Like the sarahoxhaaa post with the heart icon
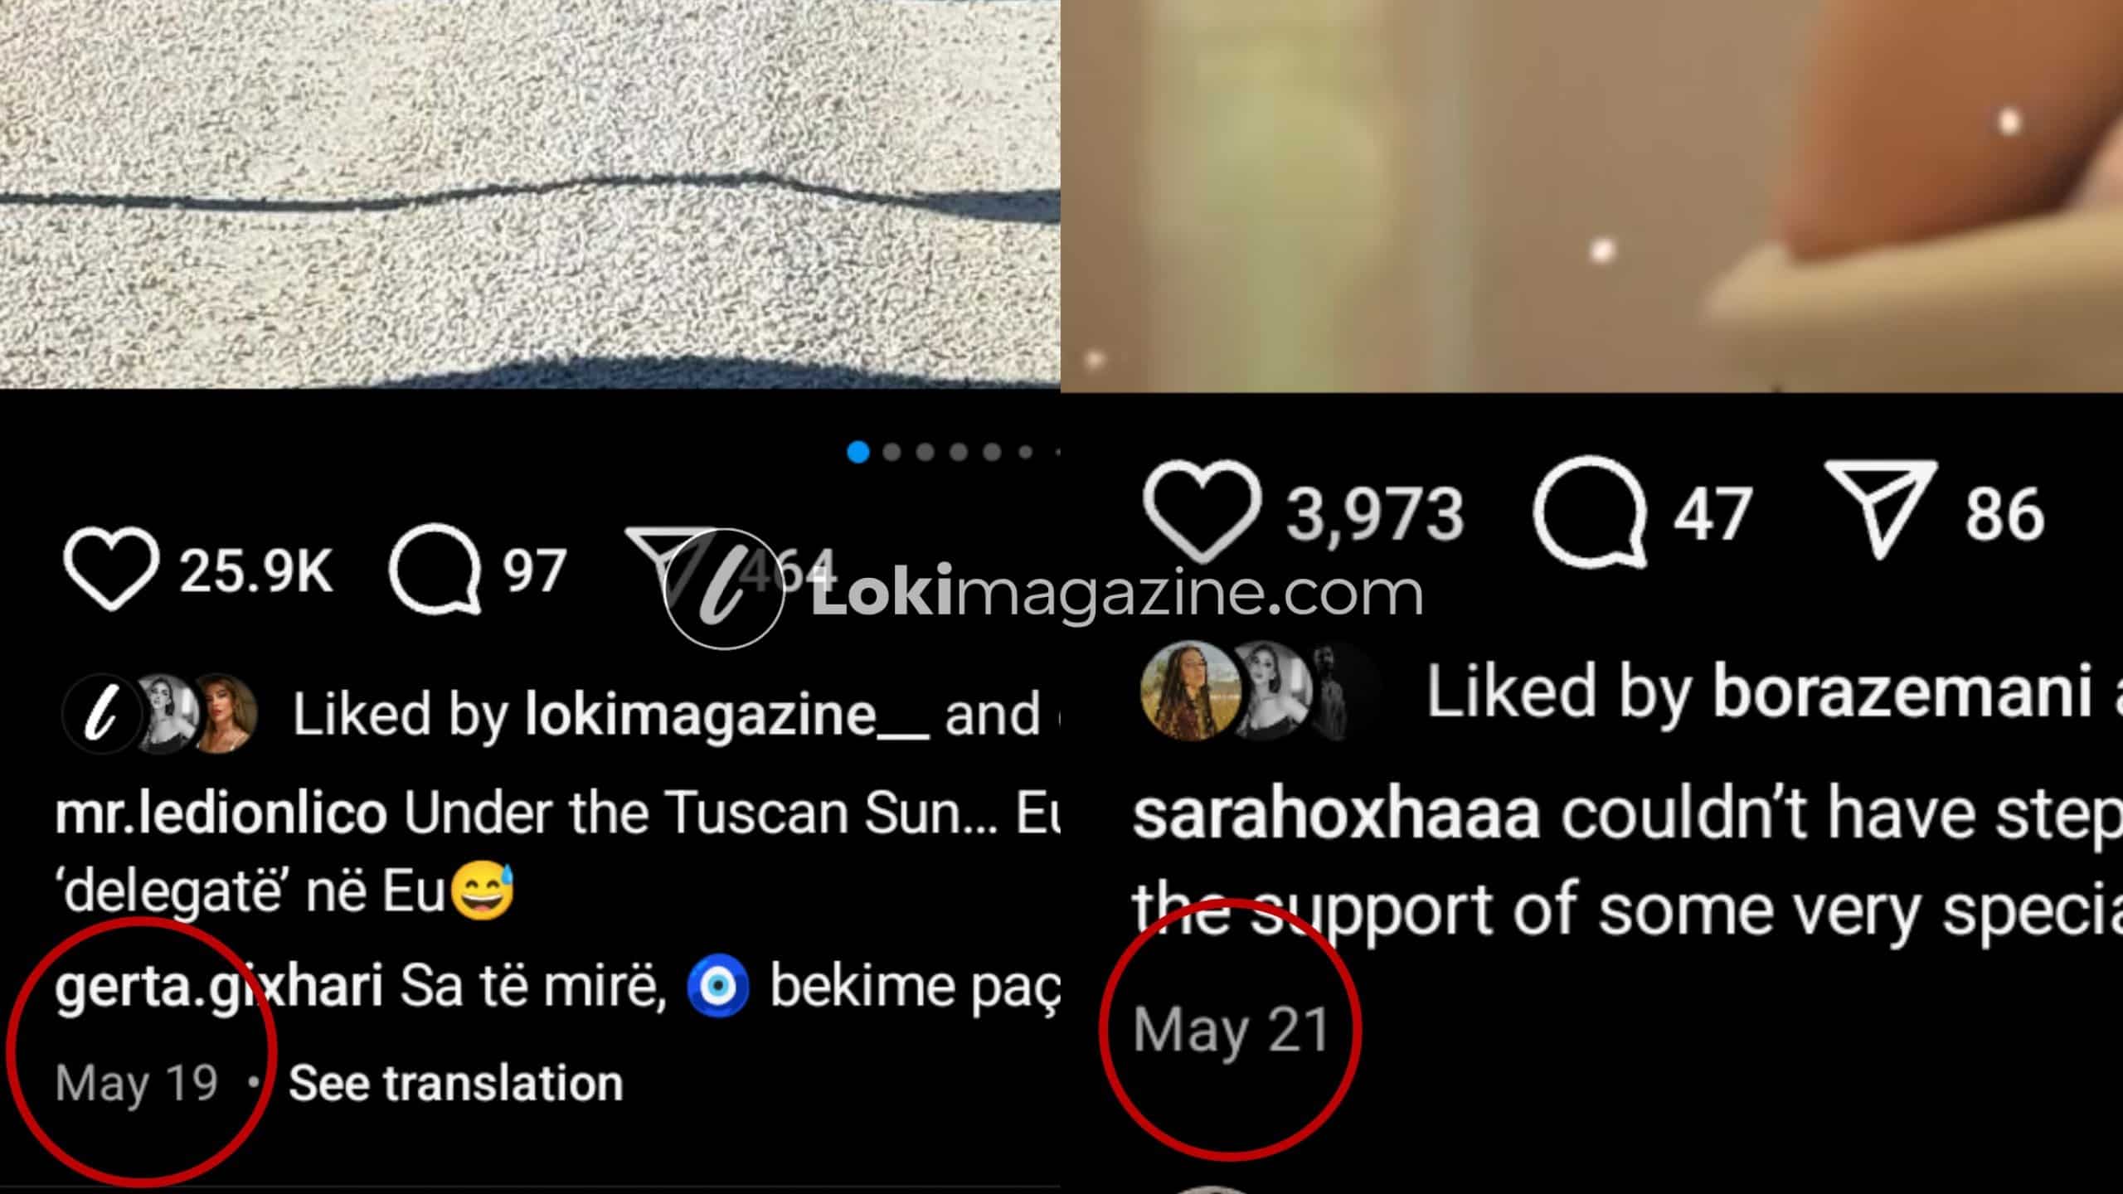Viewport: 2123px width, 1194px height. (x=1202, y=510)
